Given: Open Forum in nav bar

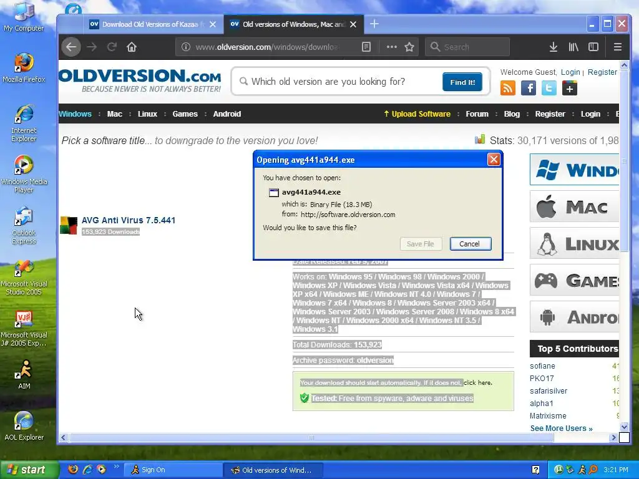Looking at the screenshot, I should coord(477,114).
